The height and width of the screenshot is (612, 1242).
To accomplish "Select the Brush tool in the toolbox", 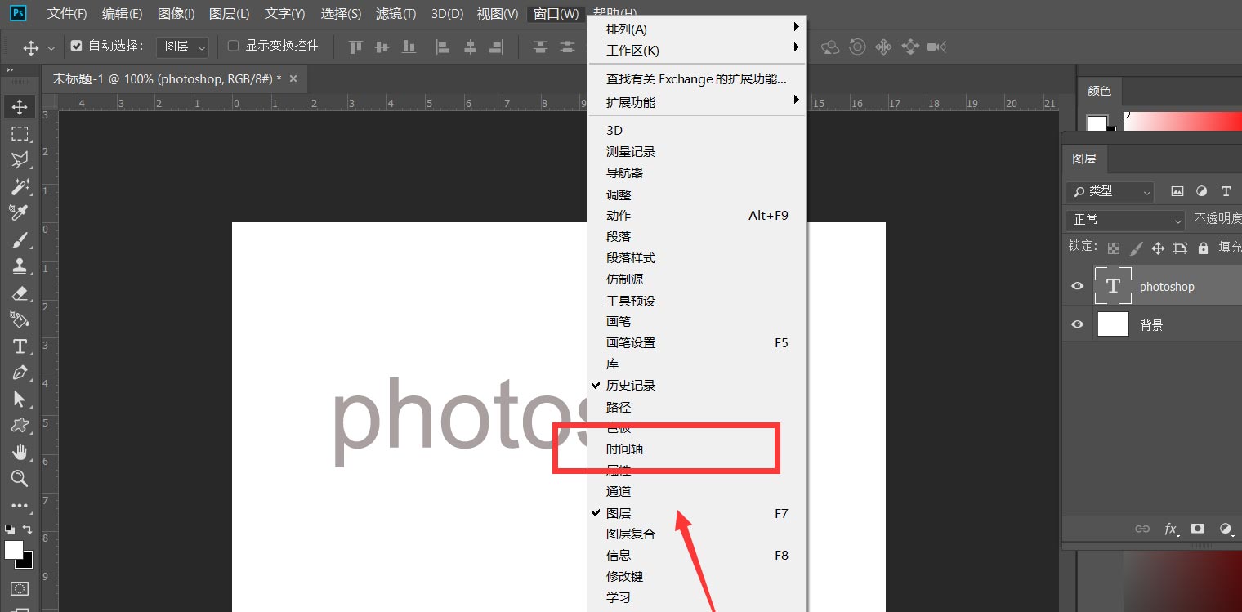I will [x=20, y=239].
